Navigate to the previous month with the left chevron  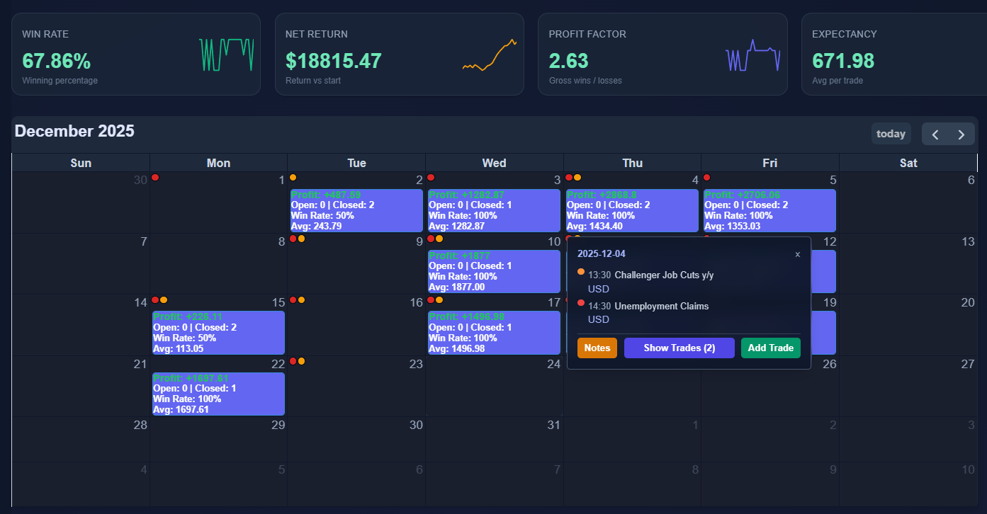pyautogui.click(x=936, y=133)
